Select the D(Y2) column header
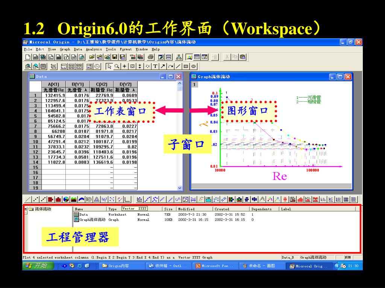 click(x=126, y=84)
